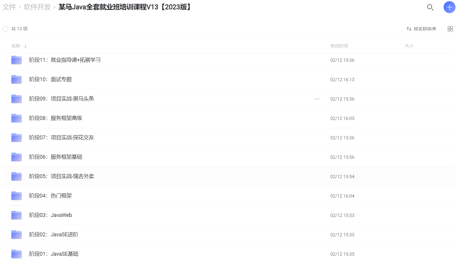Image resolution: width=457 pixels, height=259 pixels.
Task: Open folder 阶段05：项目实战-瑞吉外卖
Action: click(61, 176)
